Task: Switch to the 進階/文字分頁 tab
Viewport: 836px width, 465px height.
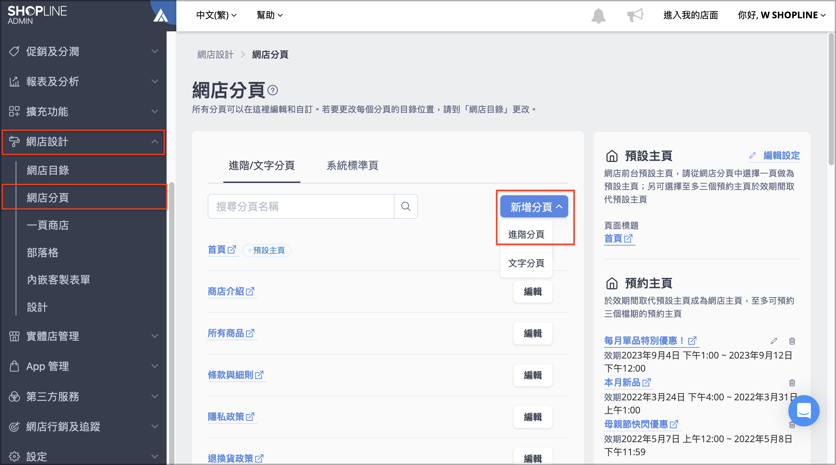Action: [x=262, y=166]
